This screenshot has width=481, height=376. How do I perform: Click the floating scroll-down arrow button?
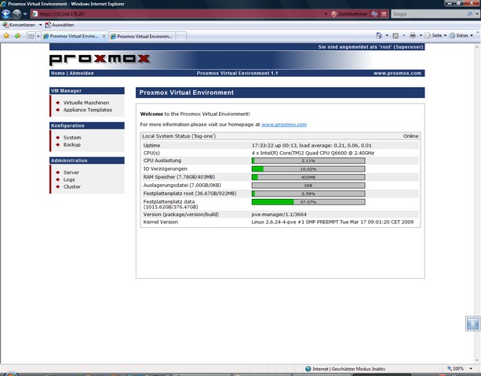pyautogui.click(x=472, y=324)
